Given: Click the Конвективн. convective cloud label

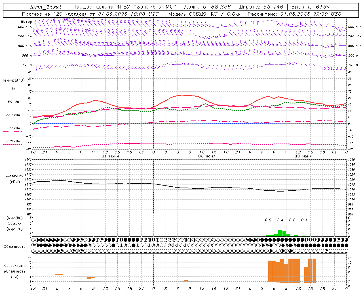Looking at the screenshot, I should (x=14, y=266).
